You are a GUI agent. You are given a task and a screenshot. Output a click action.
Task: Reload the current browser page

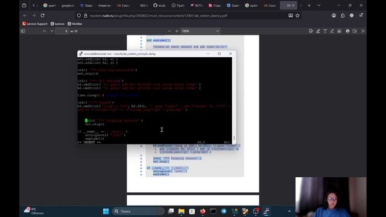[43, 16]
